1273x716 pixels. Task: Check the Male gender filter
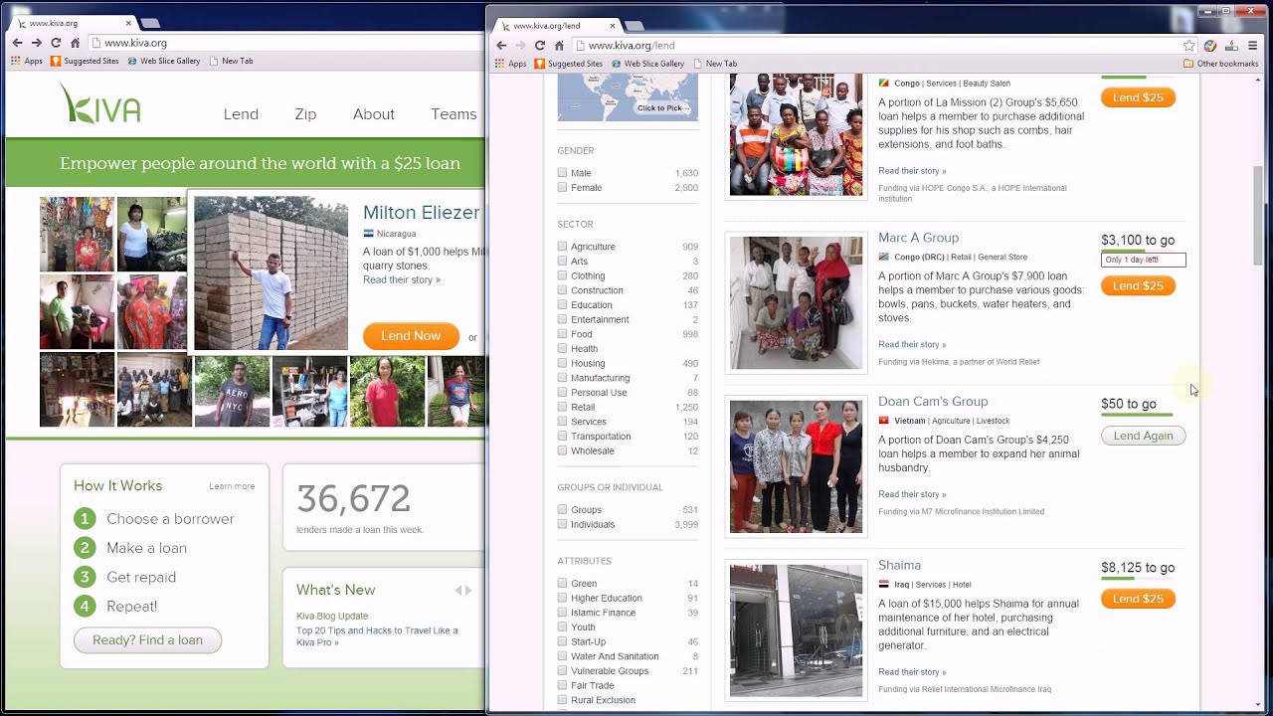[563, 173]
